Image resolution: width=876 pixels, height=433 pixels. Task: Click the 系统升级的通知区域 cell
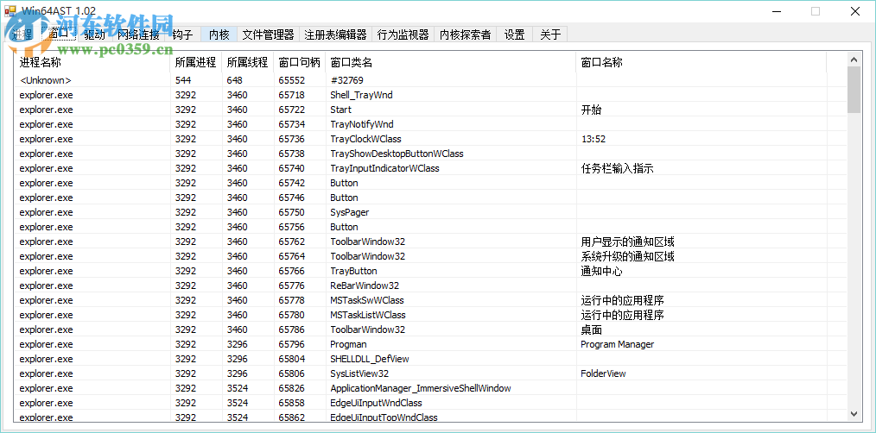coord(627,256)
